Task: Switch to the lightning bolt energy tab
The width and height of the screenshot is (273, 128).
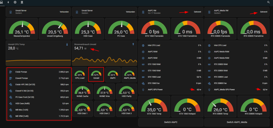Action: tap(8, 2)
